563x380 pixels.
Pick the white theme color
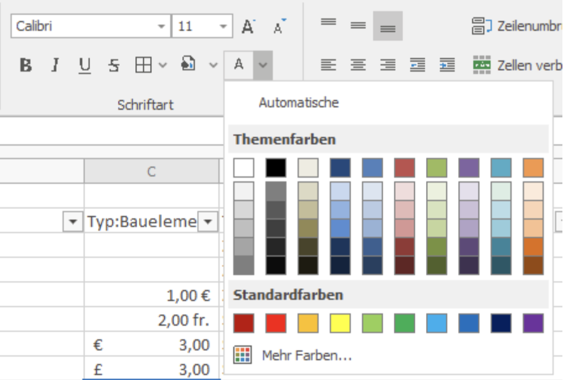point(244,168)
